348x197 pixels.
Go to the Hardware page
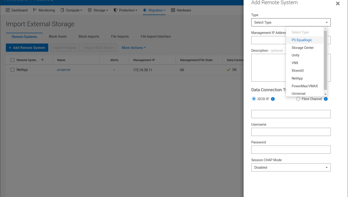click(x=181, y=10)
